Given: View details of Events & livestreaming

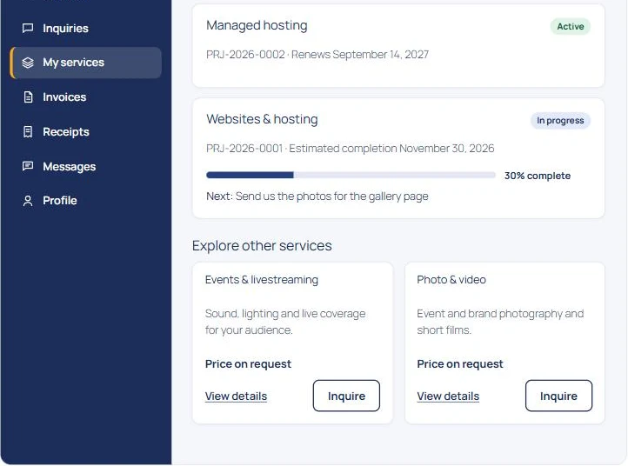Looking at the screenshot, I should (236, 396).
